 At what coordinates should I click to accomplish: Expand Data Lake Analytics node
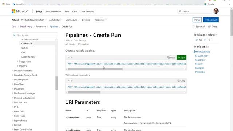[13, 71]
